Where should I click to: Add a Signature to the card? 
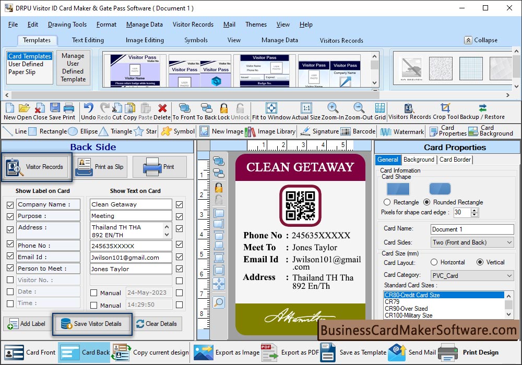(319, 131)
